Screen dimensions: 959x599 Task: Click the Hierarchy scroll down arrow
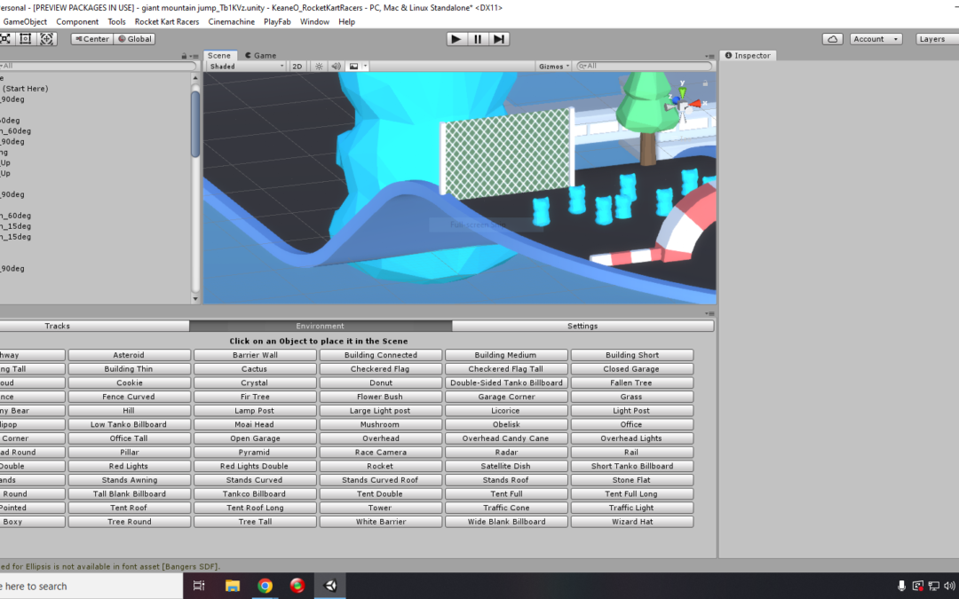pos(195,299)
